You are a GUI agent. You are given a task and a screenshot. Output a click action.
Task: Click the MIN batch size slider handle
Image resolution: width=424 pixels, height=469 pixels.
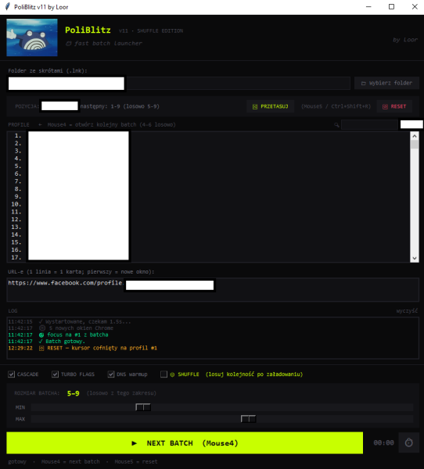(x=143, y=407)
